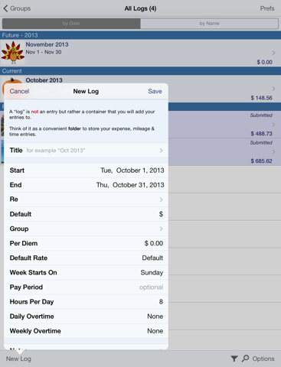
Task: Open the Group row chevron
Action: (161, 229)
